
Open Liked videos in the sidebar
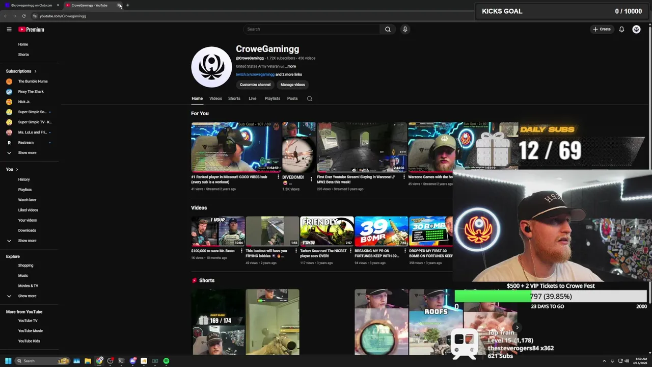(28, 210)
